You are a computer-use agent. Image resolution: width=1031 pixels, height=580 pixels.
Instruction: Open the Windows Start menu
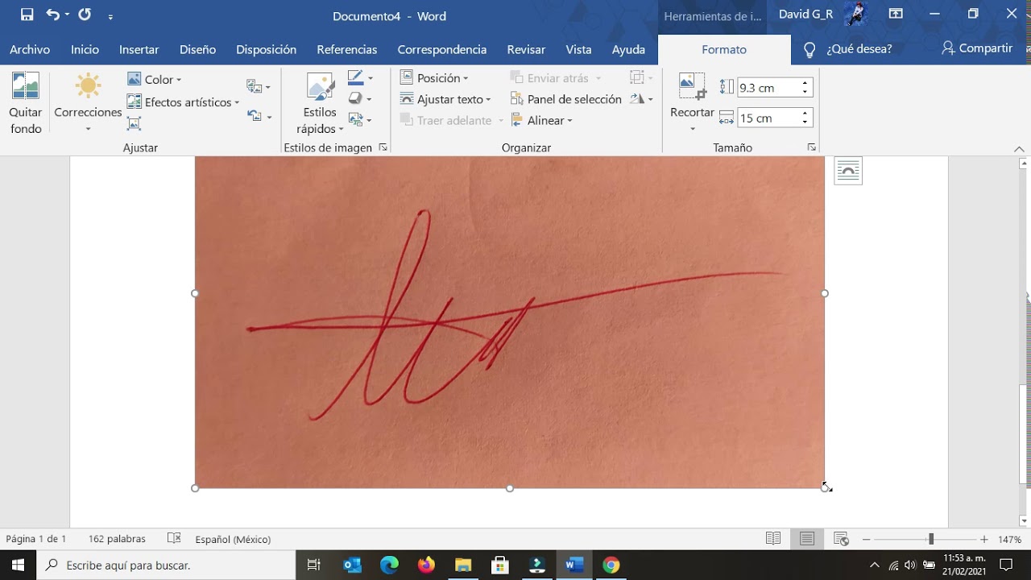click(x=18, y=565)
